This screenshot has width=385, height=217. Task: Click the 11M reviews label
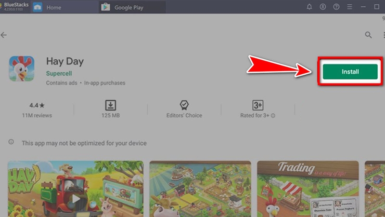coord(37,115)
